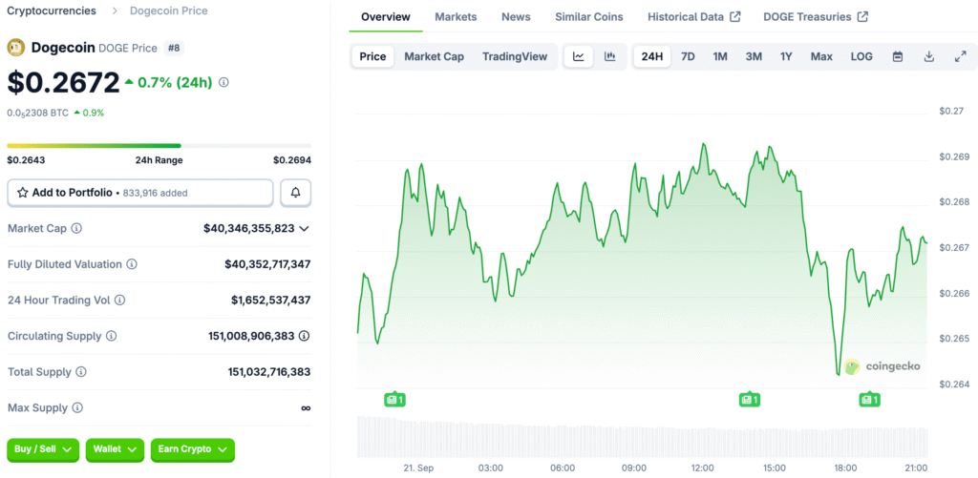This screenshot has height=478, width=978.
Task: Click the 151,032,716,383 total supply value
Action: [x=269, y=372]
